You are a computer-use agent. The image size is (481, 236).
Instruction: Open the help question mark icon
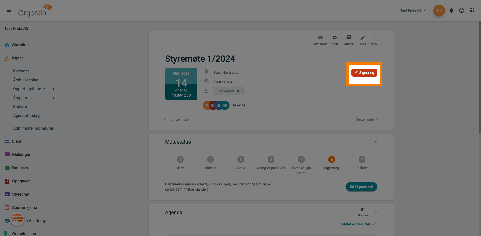[462, 10]
